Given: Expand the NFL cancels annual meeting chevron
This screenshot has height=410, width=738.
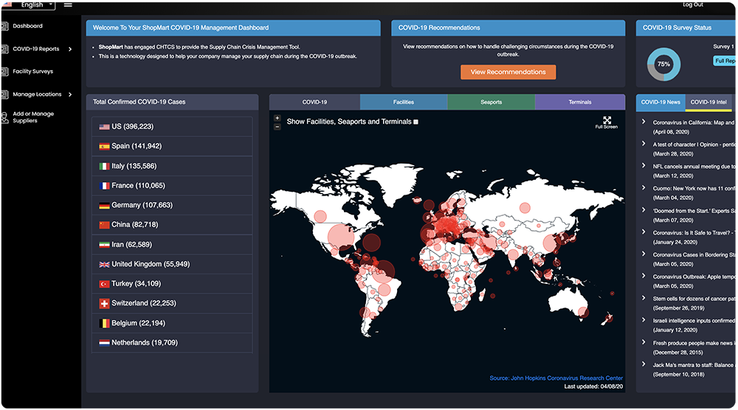Looking at the screenshot, I should click(x=644, y=165).
